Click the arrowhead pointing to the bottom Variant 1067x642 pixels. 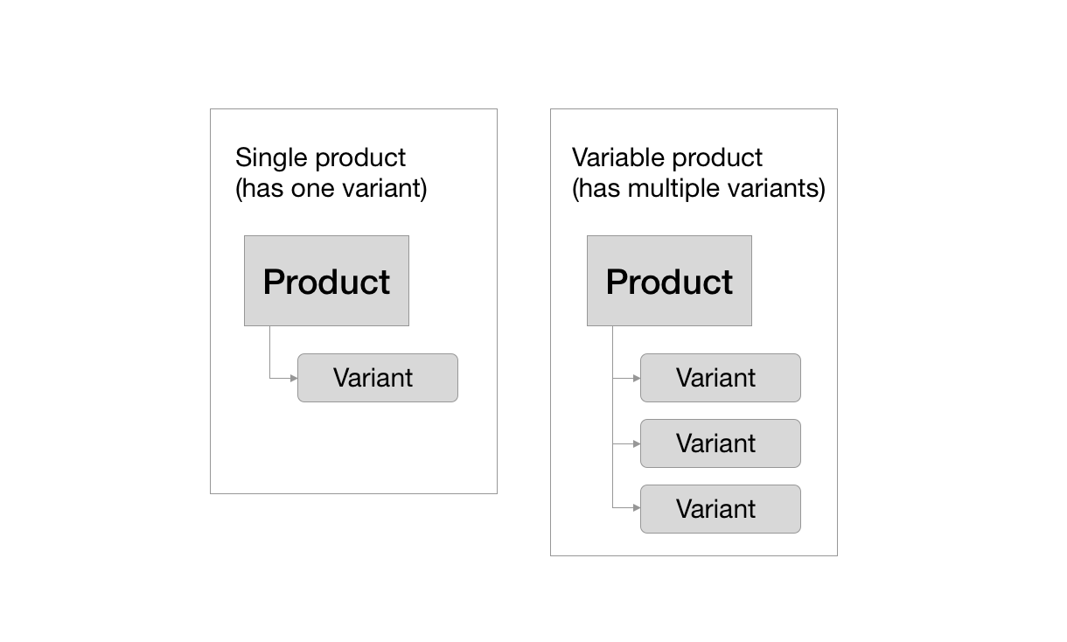637,509
